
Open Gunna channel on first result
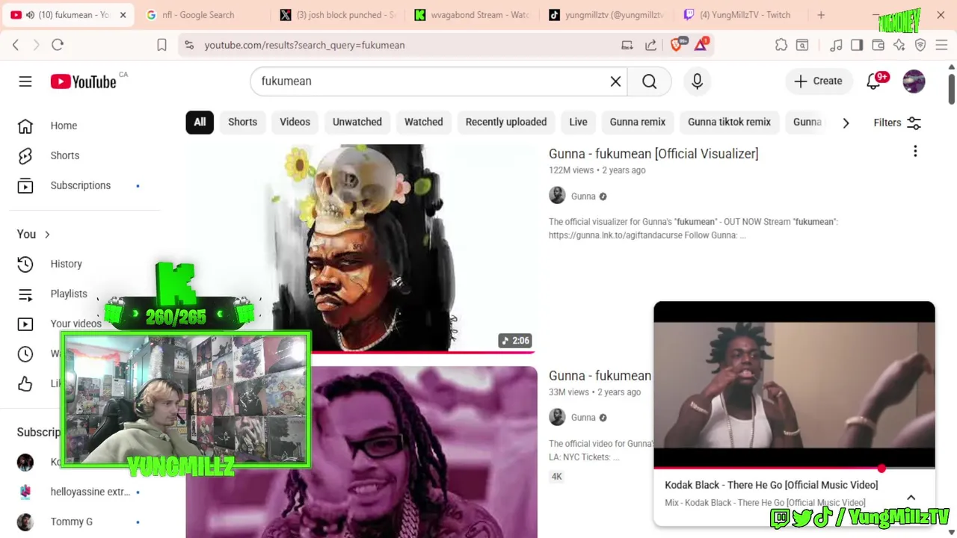583,196
